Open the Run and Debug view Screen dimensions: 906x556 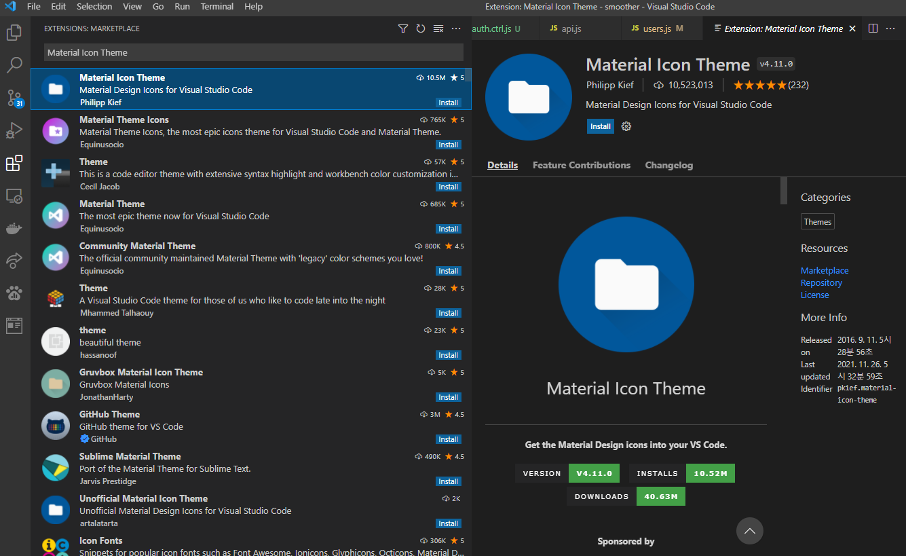(14, 130)
